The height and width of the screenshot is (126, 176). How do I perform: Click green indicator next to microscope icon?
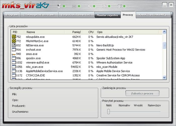click(x=64, y=6)
